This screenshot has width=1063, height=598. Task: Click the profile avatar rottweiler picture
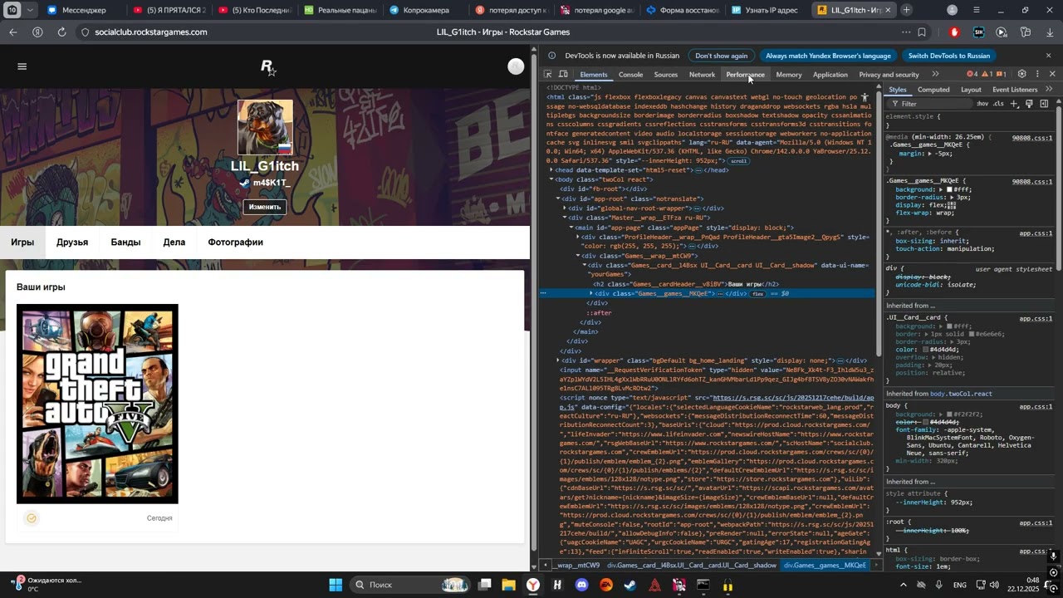click(x=266, y=128)
